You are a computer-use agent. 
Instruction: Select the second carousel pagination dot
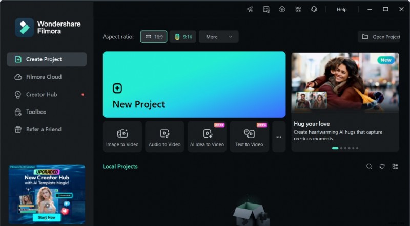coord(341,148)
